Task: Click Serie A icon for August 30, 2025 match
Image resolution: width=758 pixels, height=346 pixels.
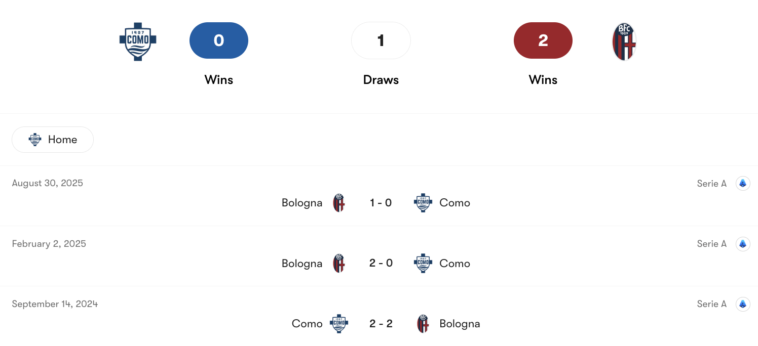Action: tap(742, 184)
